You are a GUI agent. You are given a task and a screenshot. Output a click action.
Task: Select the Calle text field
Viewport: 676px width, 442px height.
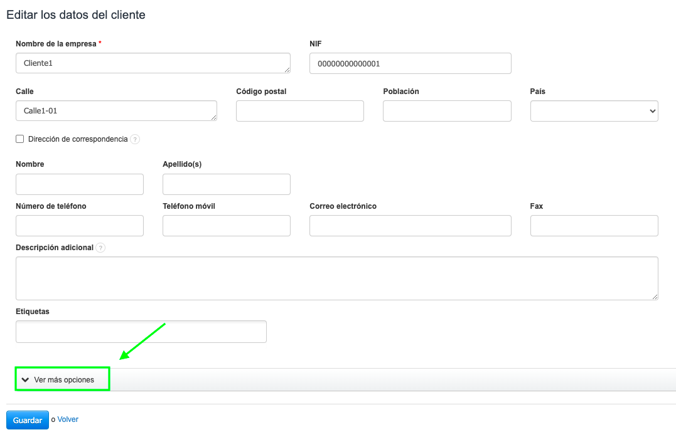[116, 111]
